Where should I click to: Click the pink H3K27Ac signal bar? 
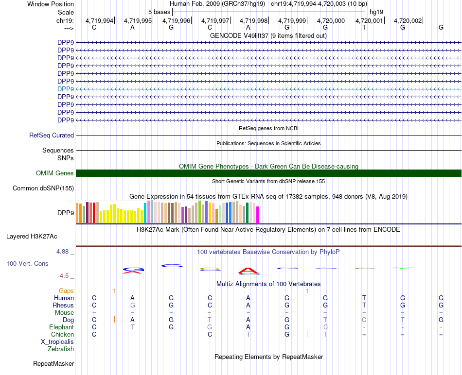tap(268, 246)
